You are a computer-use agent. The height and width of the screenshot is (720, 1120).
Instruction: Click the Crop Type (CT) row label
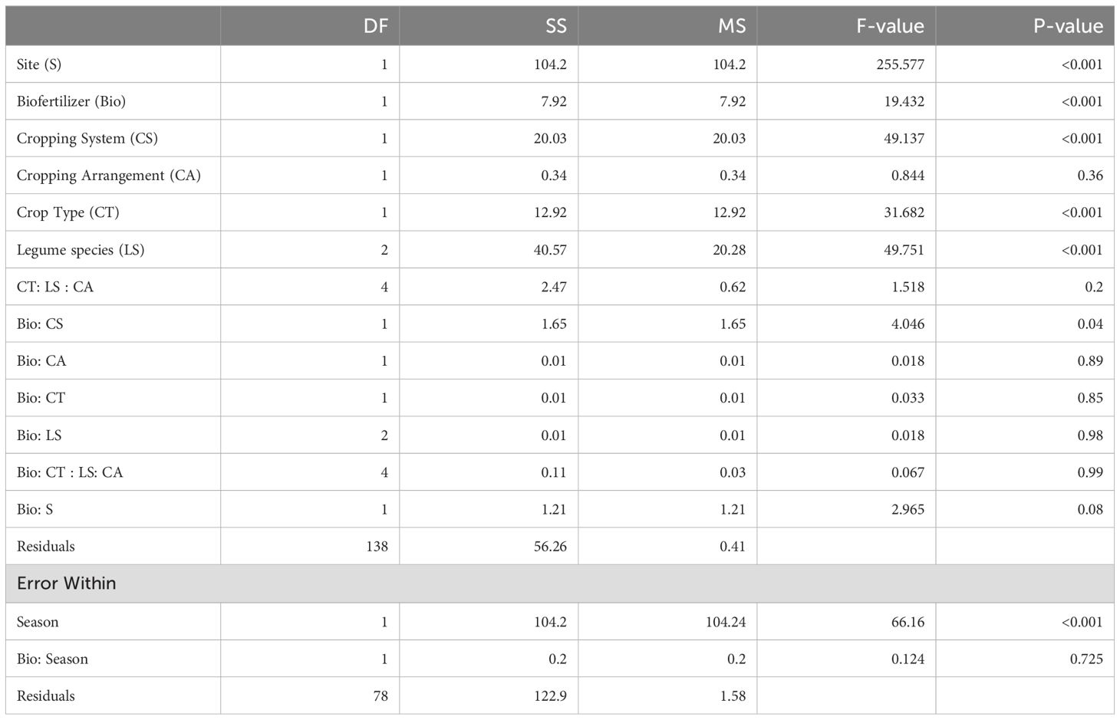68,212
